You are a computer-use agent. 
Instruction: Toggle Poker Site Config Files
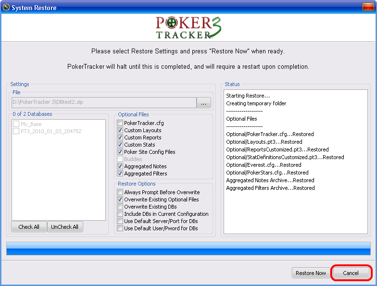coord(120,152)
